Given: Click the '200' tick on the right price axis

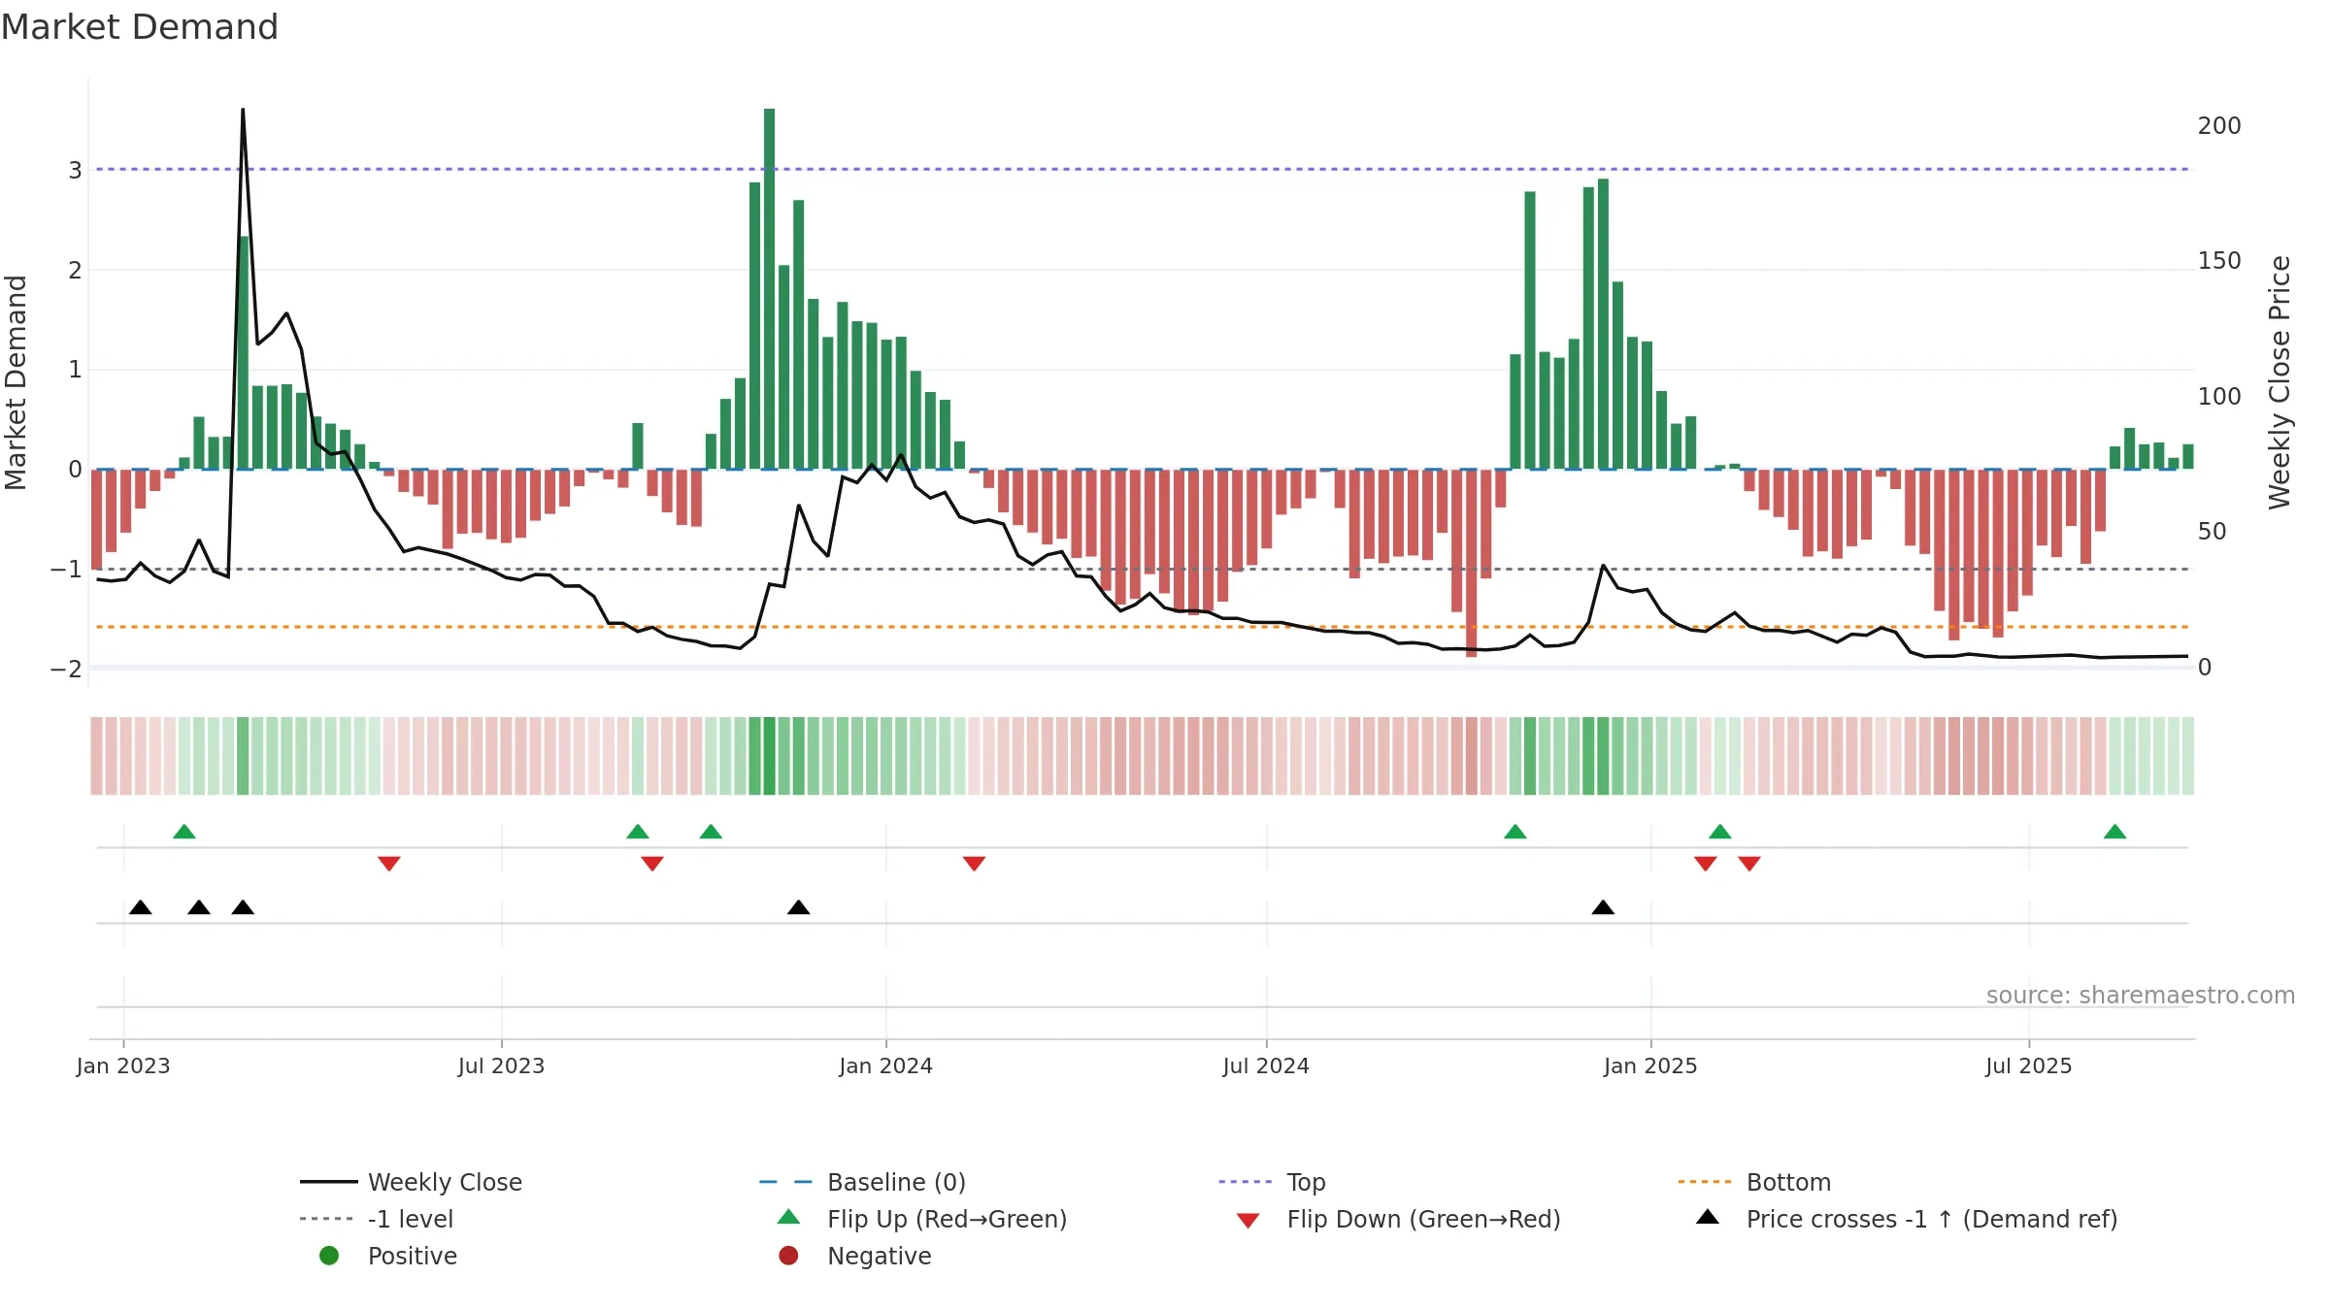Looking at the screenshot, I should tap(2219, 126).
